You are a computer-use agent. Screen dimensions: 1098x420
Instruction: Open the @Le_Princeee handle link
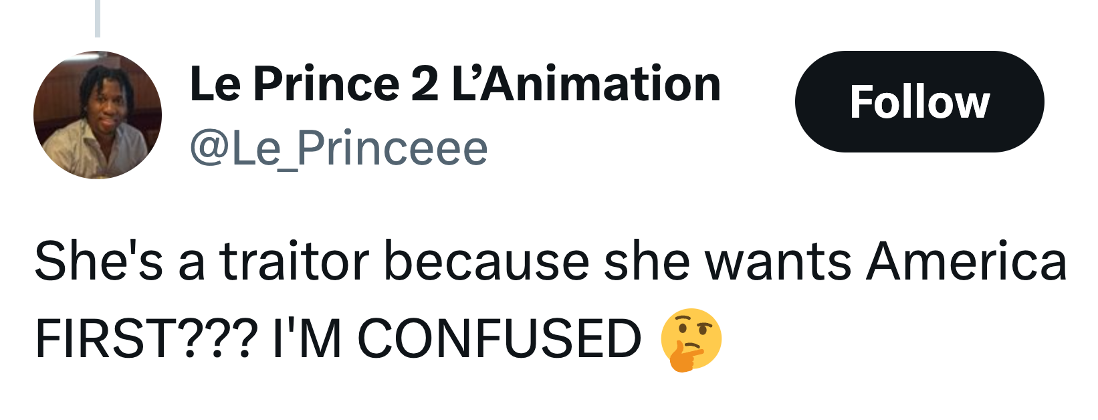[x=339, y=148]
